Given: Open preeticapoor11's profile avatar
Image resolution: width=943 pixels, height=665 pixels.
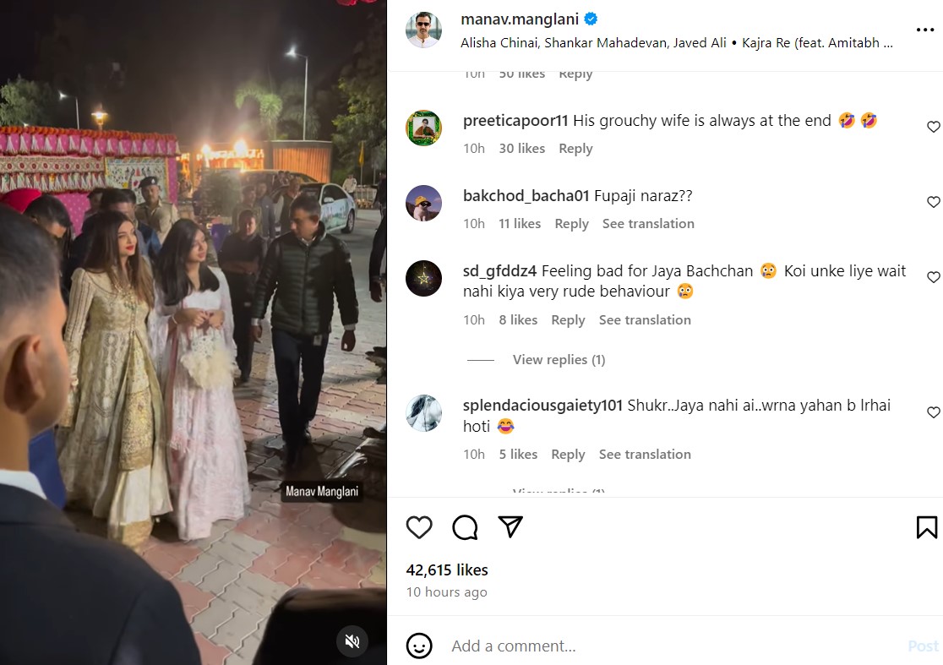Looking at the screenshot, I should tap(423, 128).
